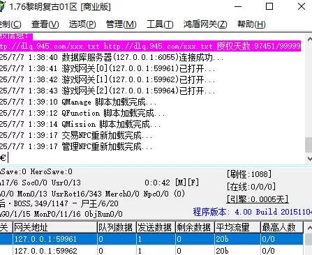The width and height of the screenshot is (312, 255).
Task: Click log line QFunction 脚本加载完成
Action: click(82, 113)
